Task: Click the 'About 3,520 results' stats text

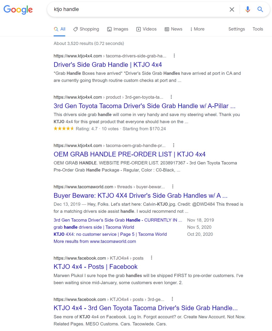Action: (x=89, y=43)
